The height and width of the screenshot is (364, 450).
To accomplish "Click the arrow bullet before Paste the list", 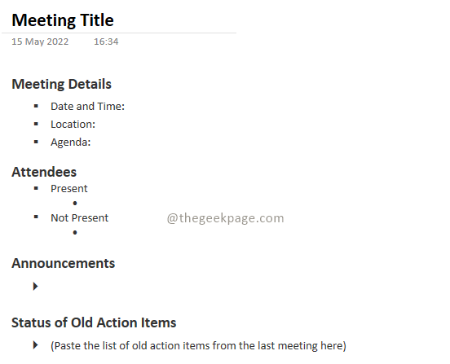I will pyautogui.click(x=36, y=344).
